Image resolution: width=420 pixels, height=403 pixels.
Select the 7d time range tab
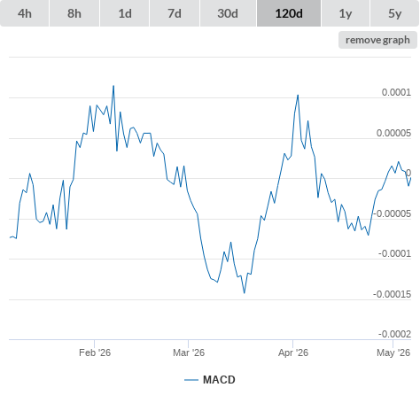[175, 13]
